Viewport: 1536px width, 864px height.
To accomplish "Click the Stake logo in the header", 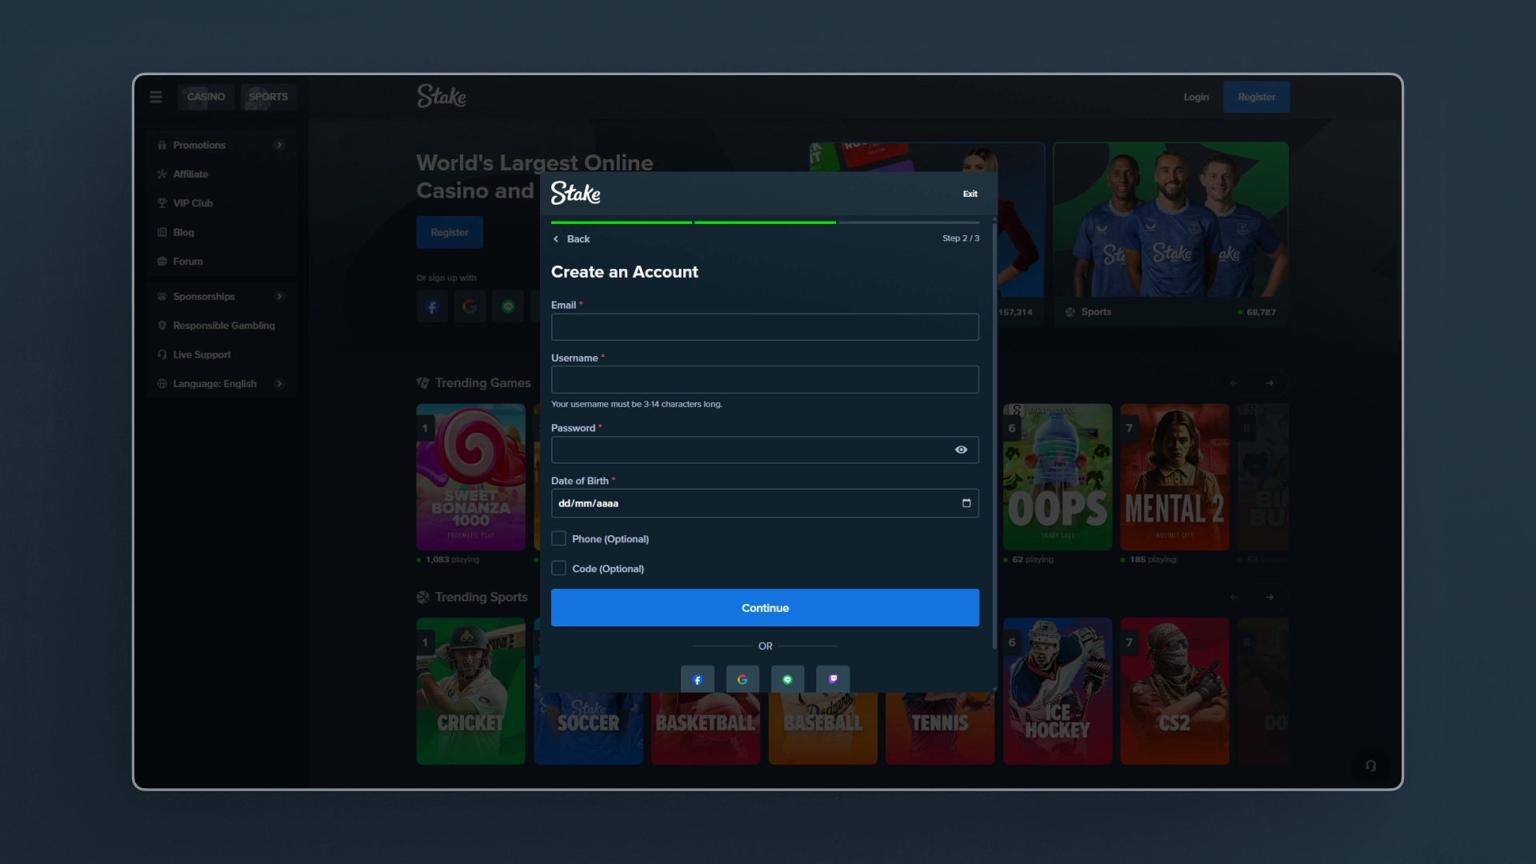I will [x=442, y=96].
